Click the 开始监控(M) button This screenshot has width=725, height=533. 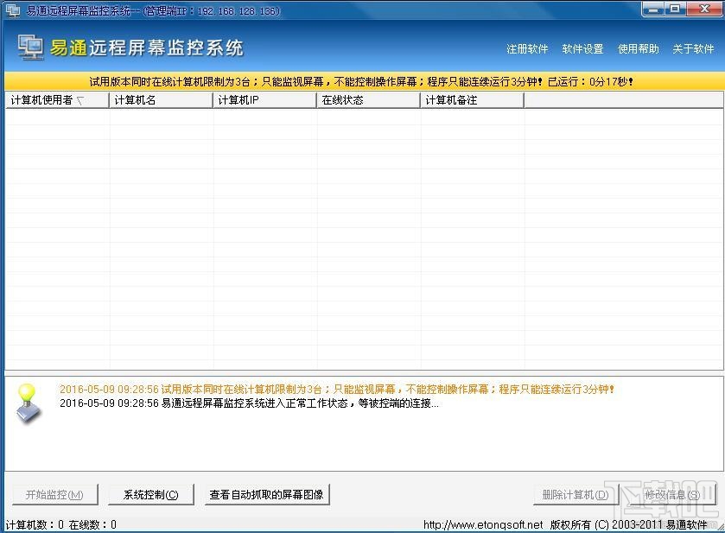tap(54, 494)
